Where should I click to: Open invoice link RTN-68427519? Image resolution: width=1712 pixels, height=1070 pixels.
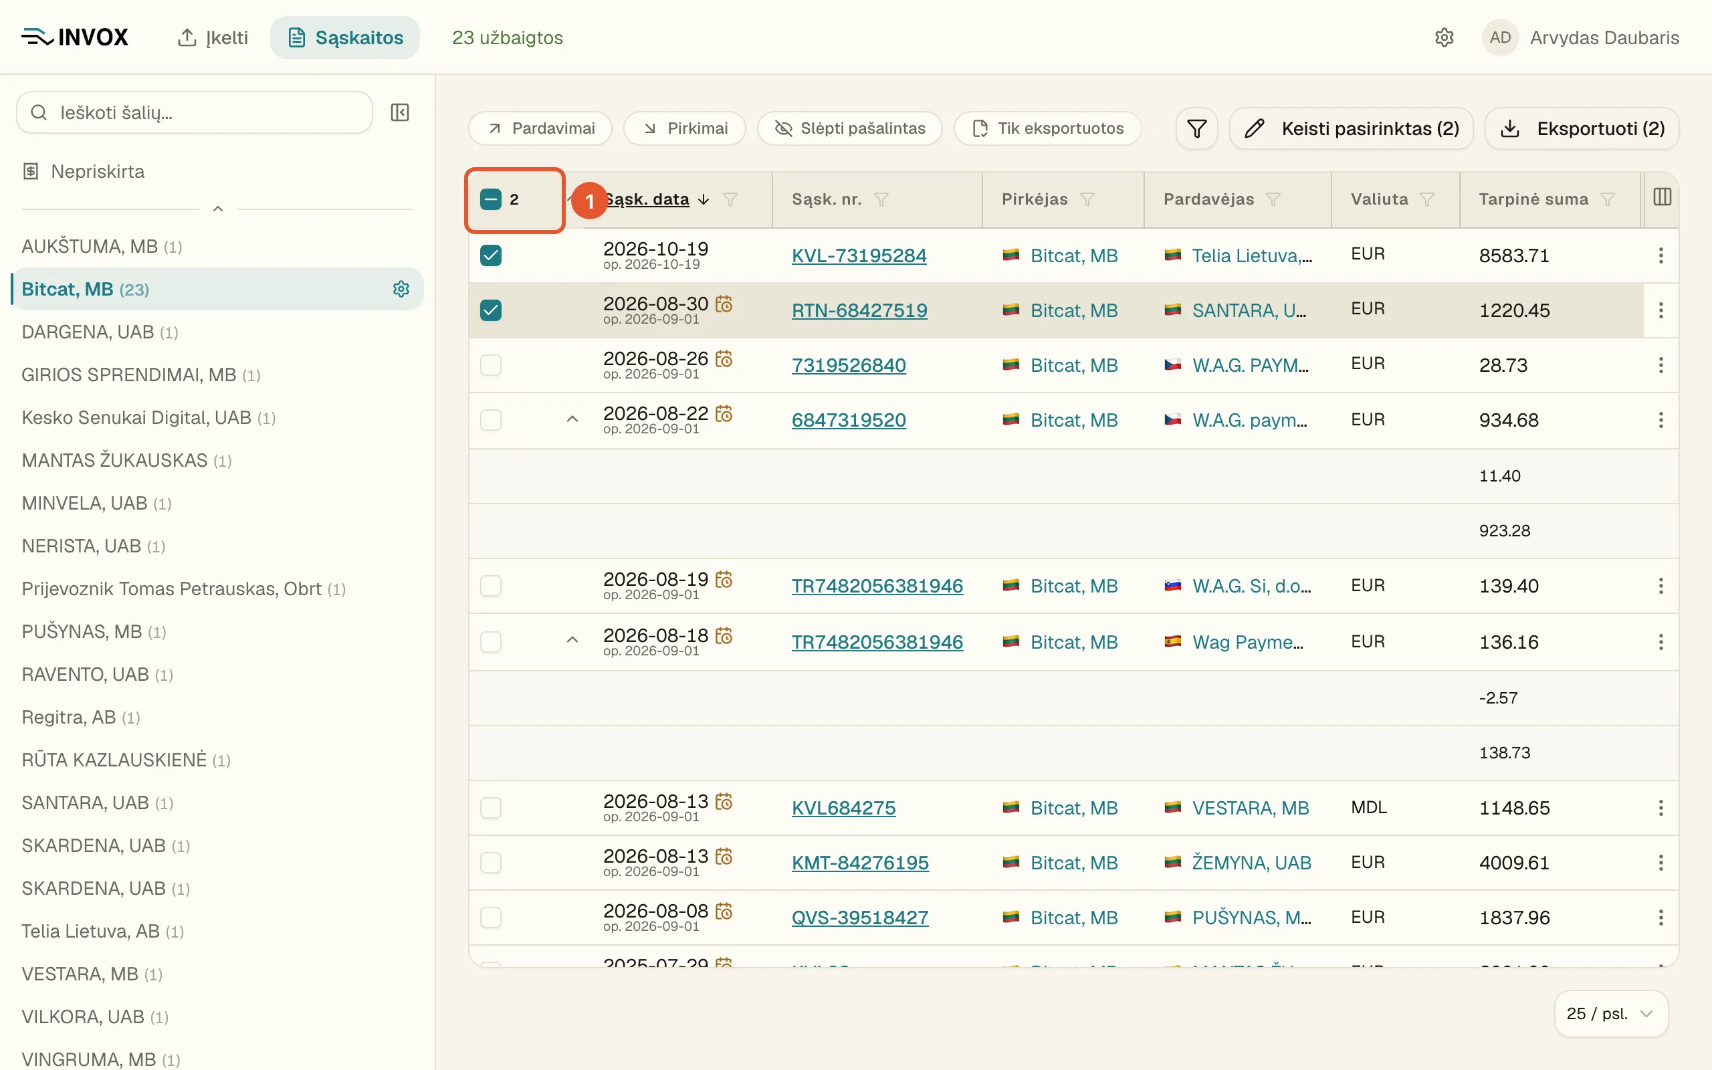pyautogui.click(x=859, y=310)
